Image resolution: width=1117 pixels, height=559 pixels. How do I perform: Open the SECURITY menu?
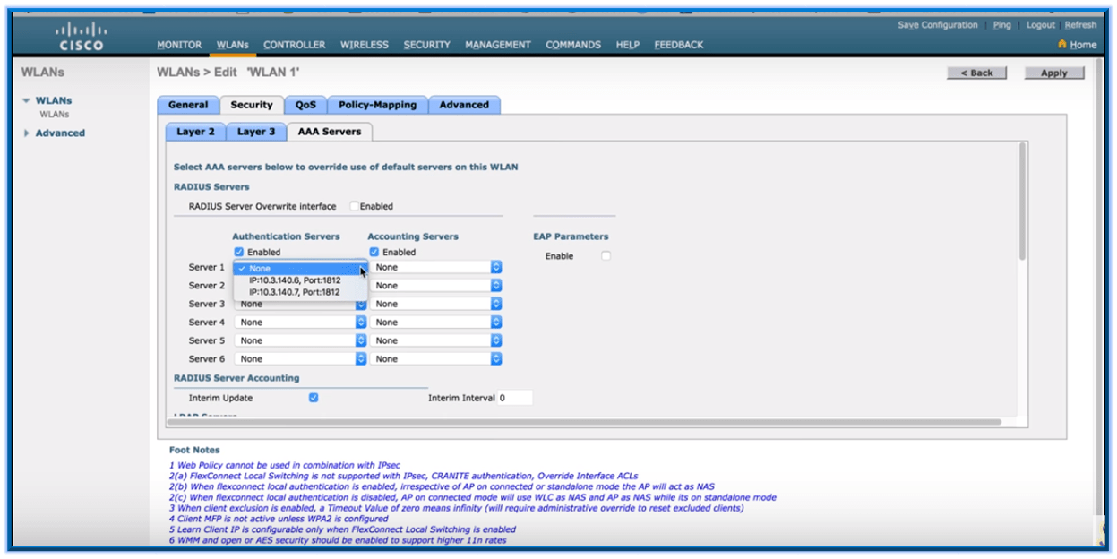click(x=426, y=43)
